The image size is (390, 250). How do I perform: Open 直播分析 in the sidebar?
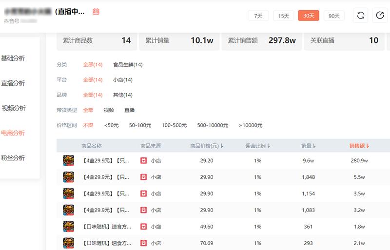point(13,83)
